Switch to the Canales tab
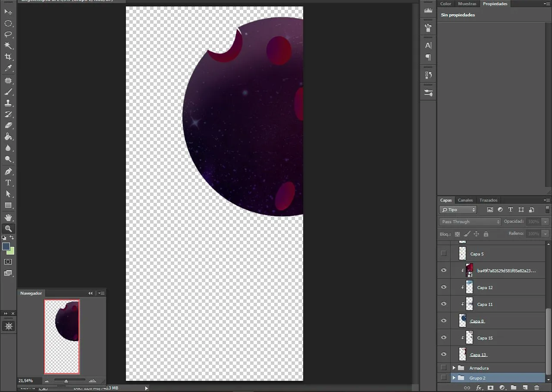Viewport: 552px width, 392px height. pos(465,200)
